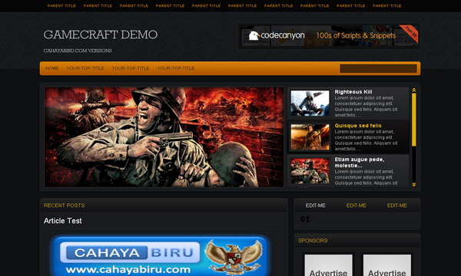Select the Righteous Kill thumbnail image
This screenshot has height=276, width=461.
(310, 103)
